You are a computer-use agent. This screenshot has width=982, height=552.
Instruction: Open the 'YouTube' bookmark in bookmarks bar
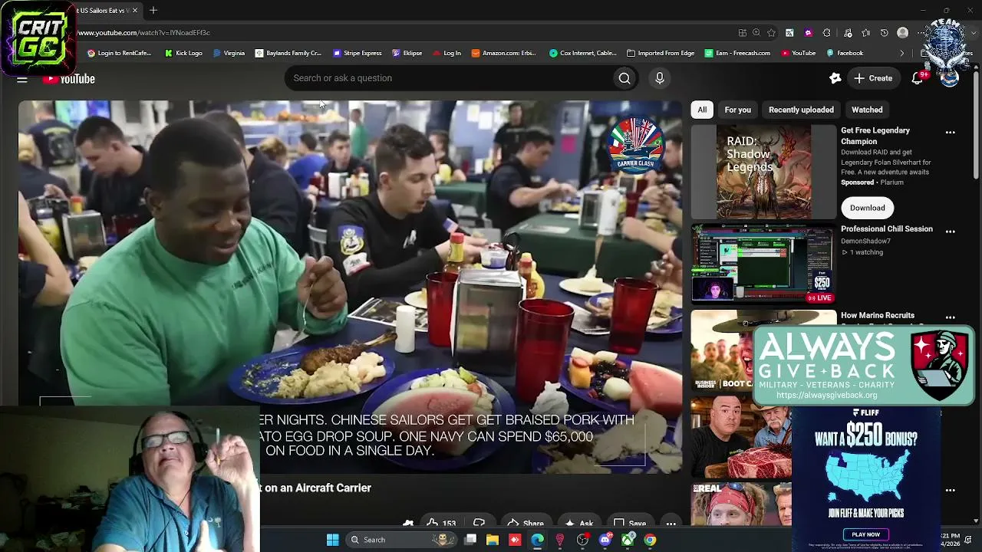[799, 54]
